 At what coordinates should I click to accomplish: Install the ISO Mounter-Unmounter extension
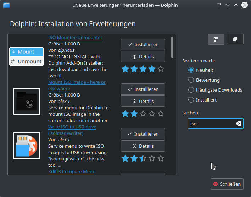143,44
